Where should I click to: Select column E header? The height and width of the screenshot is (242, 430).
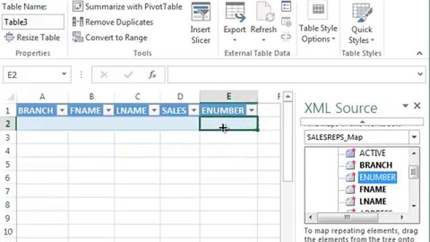(228, 97)
